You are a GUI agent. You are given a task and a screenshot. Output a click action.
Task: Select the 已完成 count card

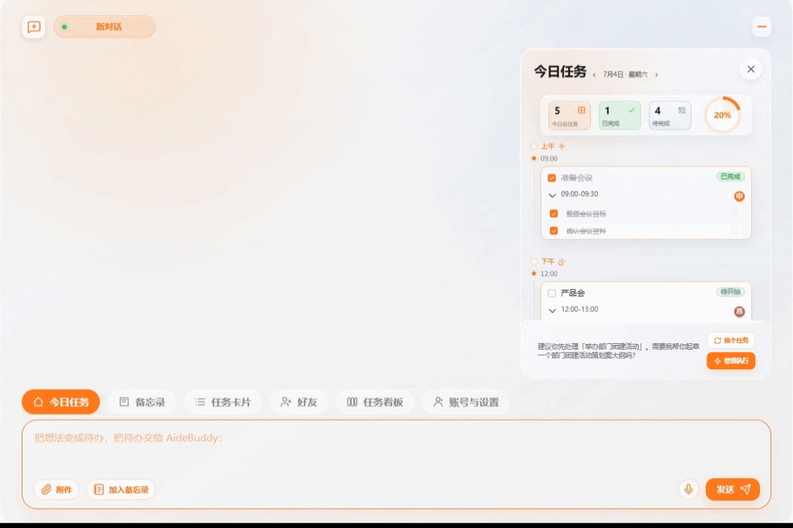(x=620, y=115)
